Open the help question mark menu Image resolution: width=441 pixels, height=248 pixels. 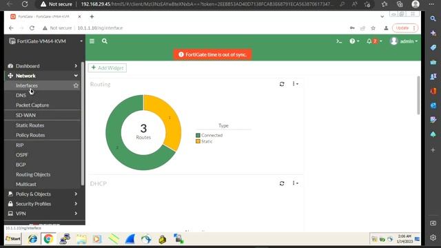click(354, 41)
